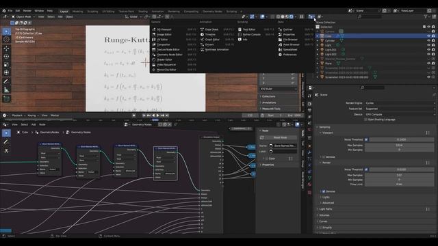Enable the Open Shading Language checkbox

[365, 120]
